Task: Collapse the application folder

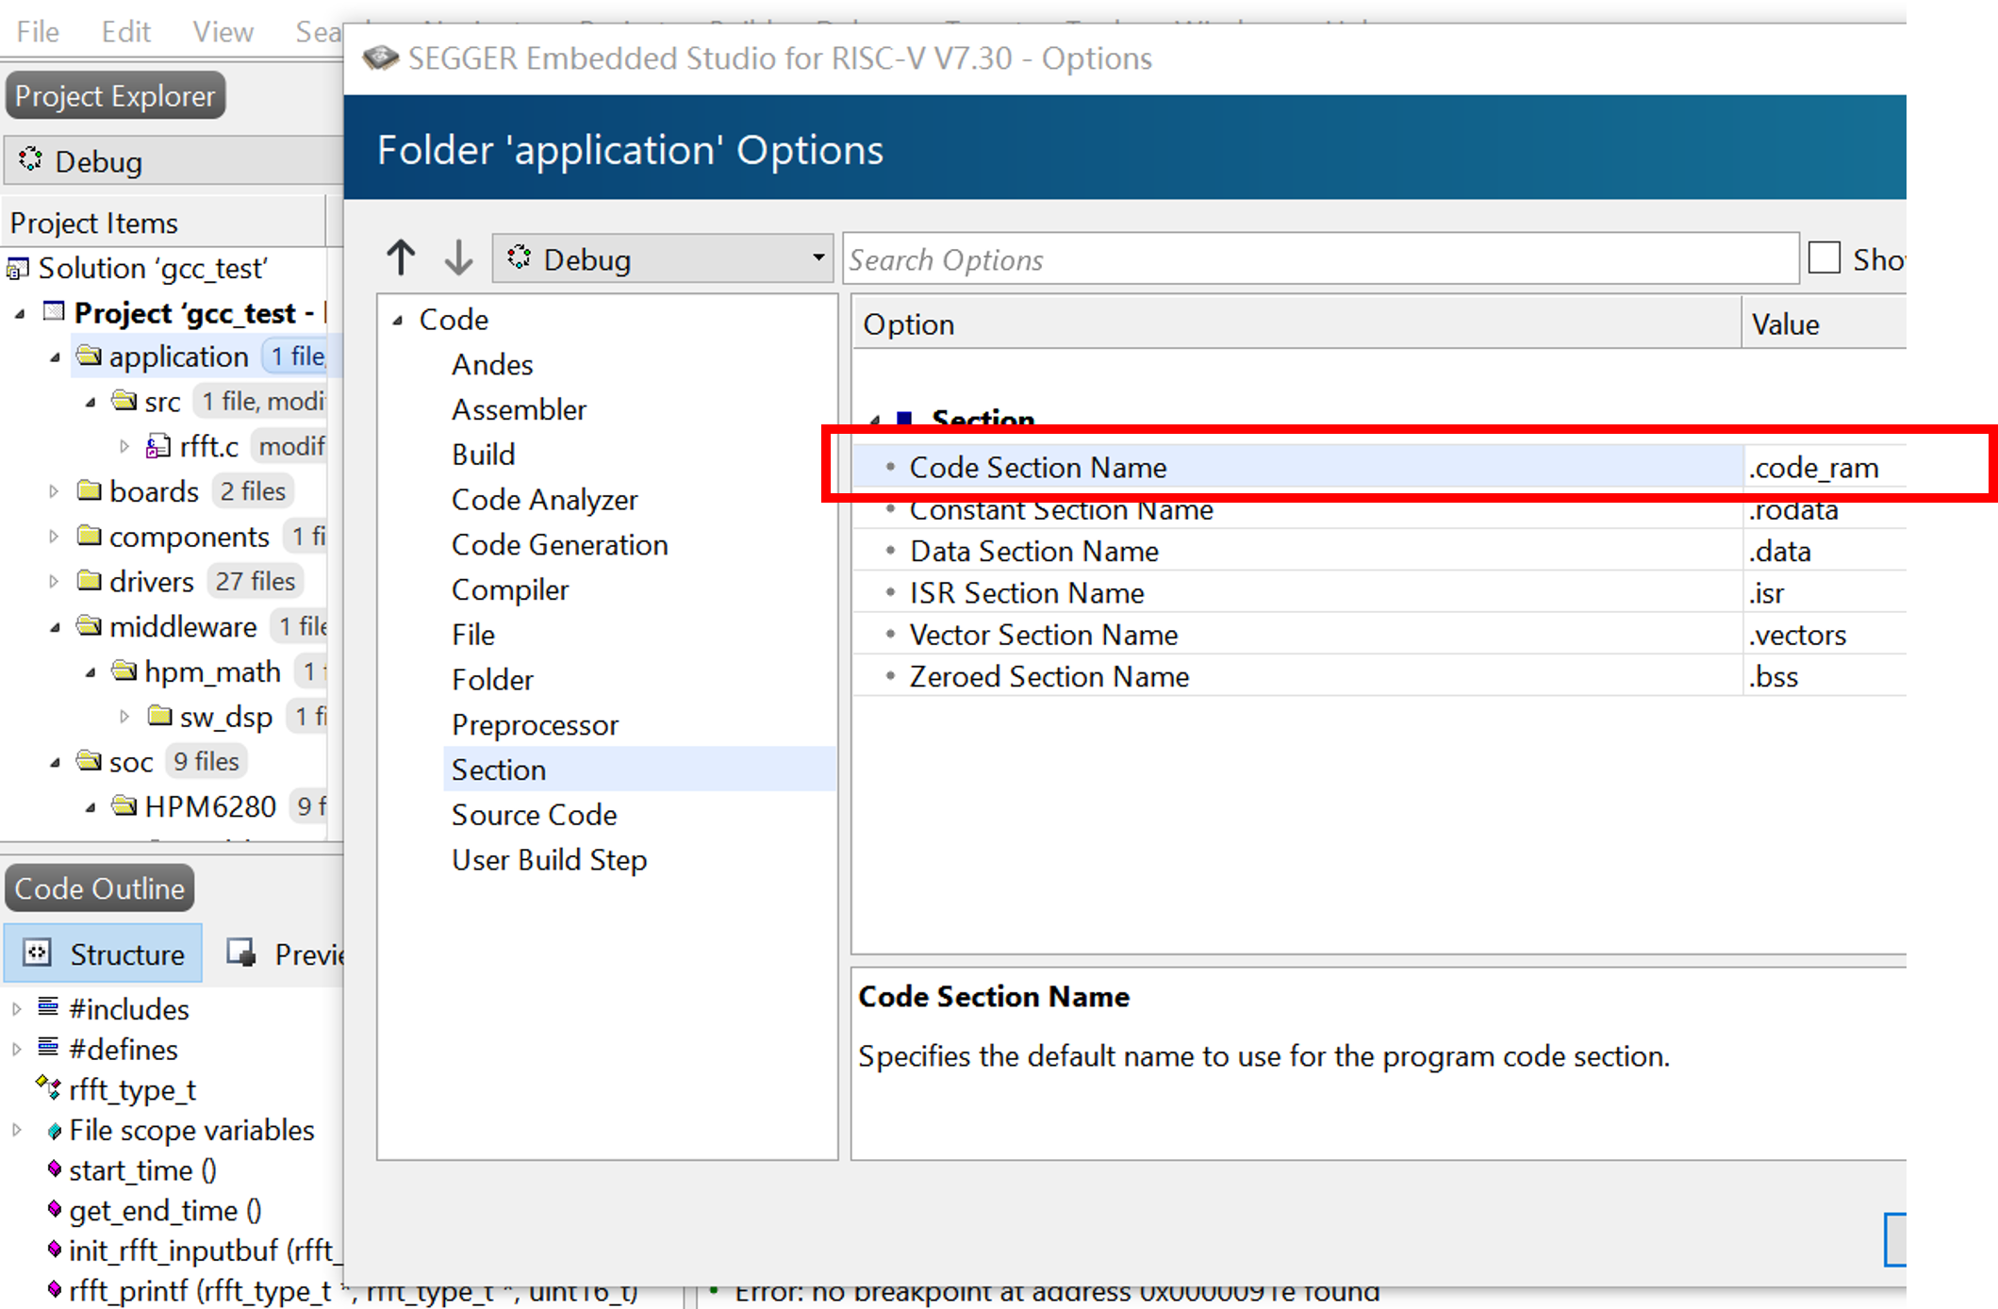Action: pos(55,358)
